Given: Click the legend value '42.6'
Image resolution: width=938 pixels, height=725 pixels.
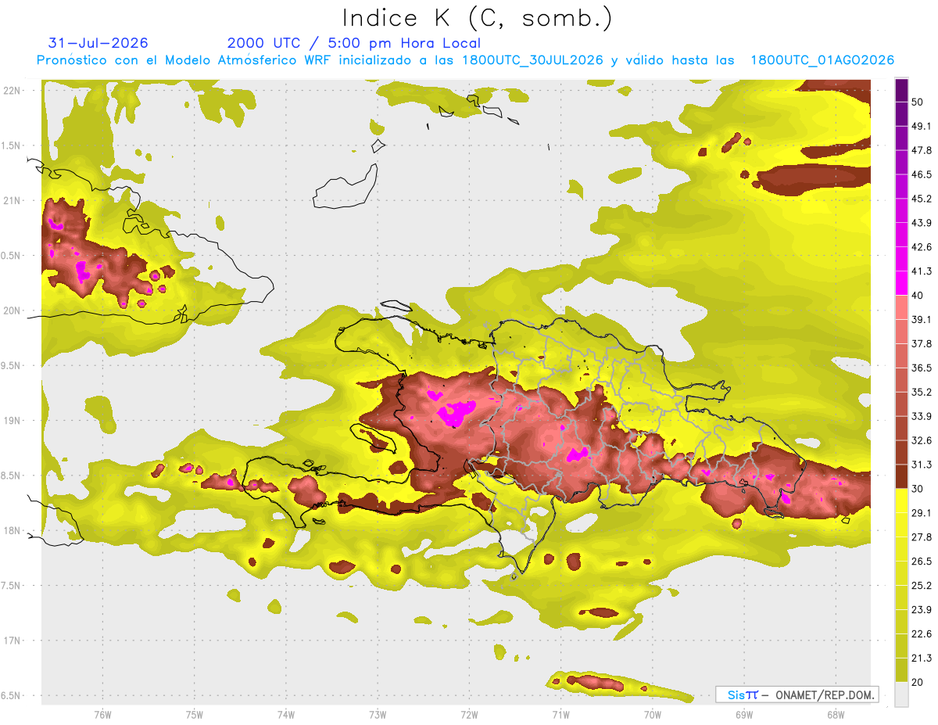Looking at the screenshot, I should [x=922, y=247].
